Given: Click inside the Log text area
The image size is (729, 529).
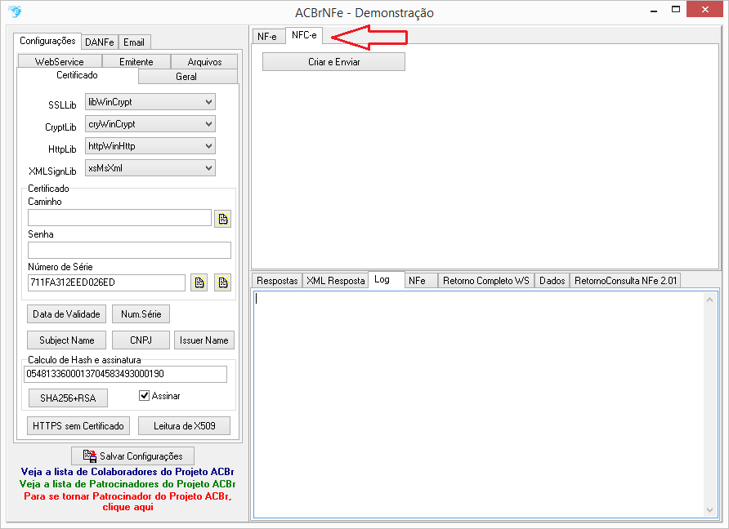Looking at the screenshot, I should 480,404.
